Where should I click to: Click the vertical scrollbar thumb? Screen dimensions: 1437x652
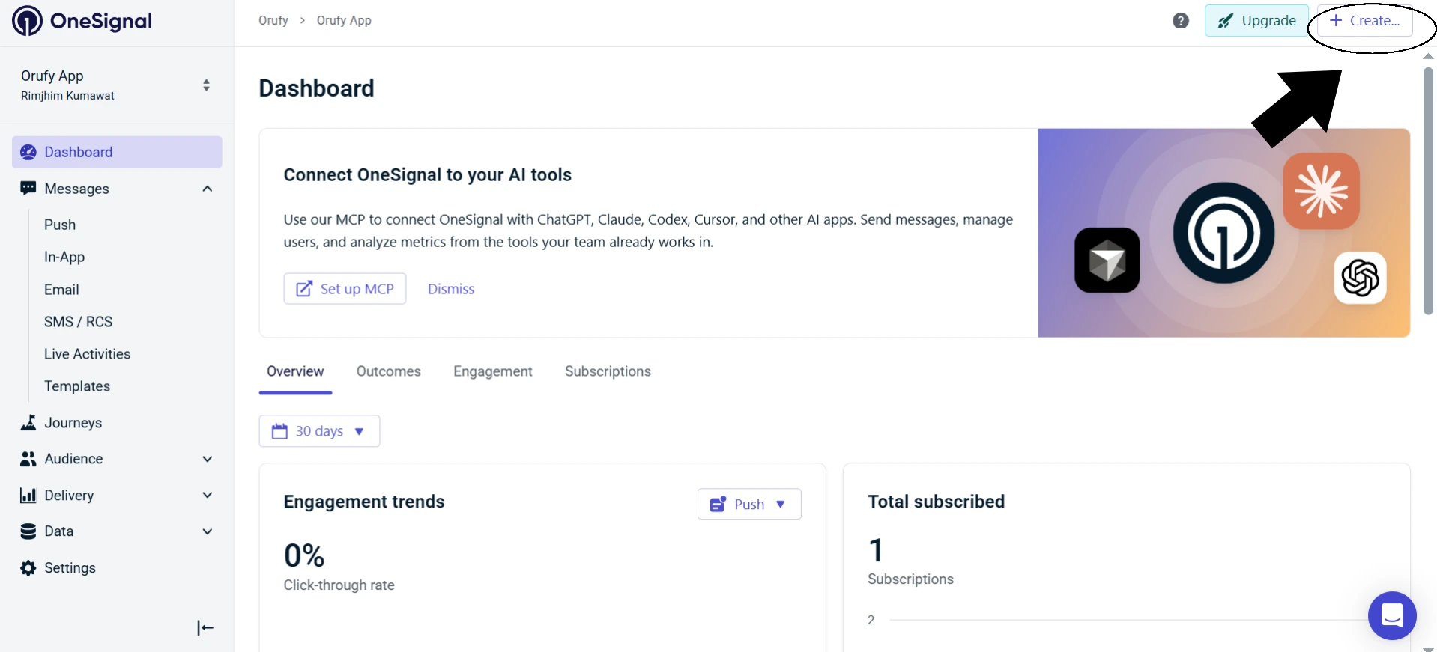[1428, 191]
